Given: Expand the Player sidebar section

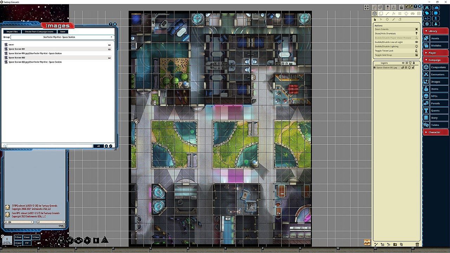Looking at the screenshot, I should click(x=436, y=53).
